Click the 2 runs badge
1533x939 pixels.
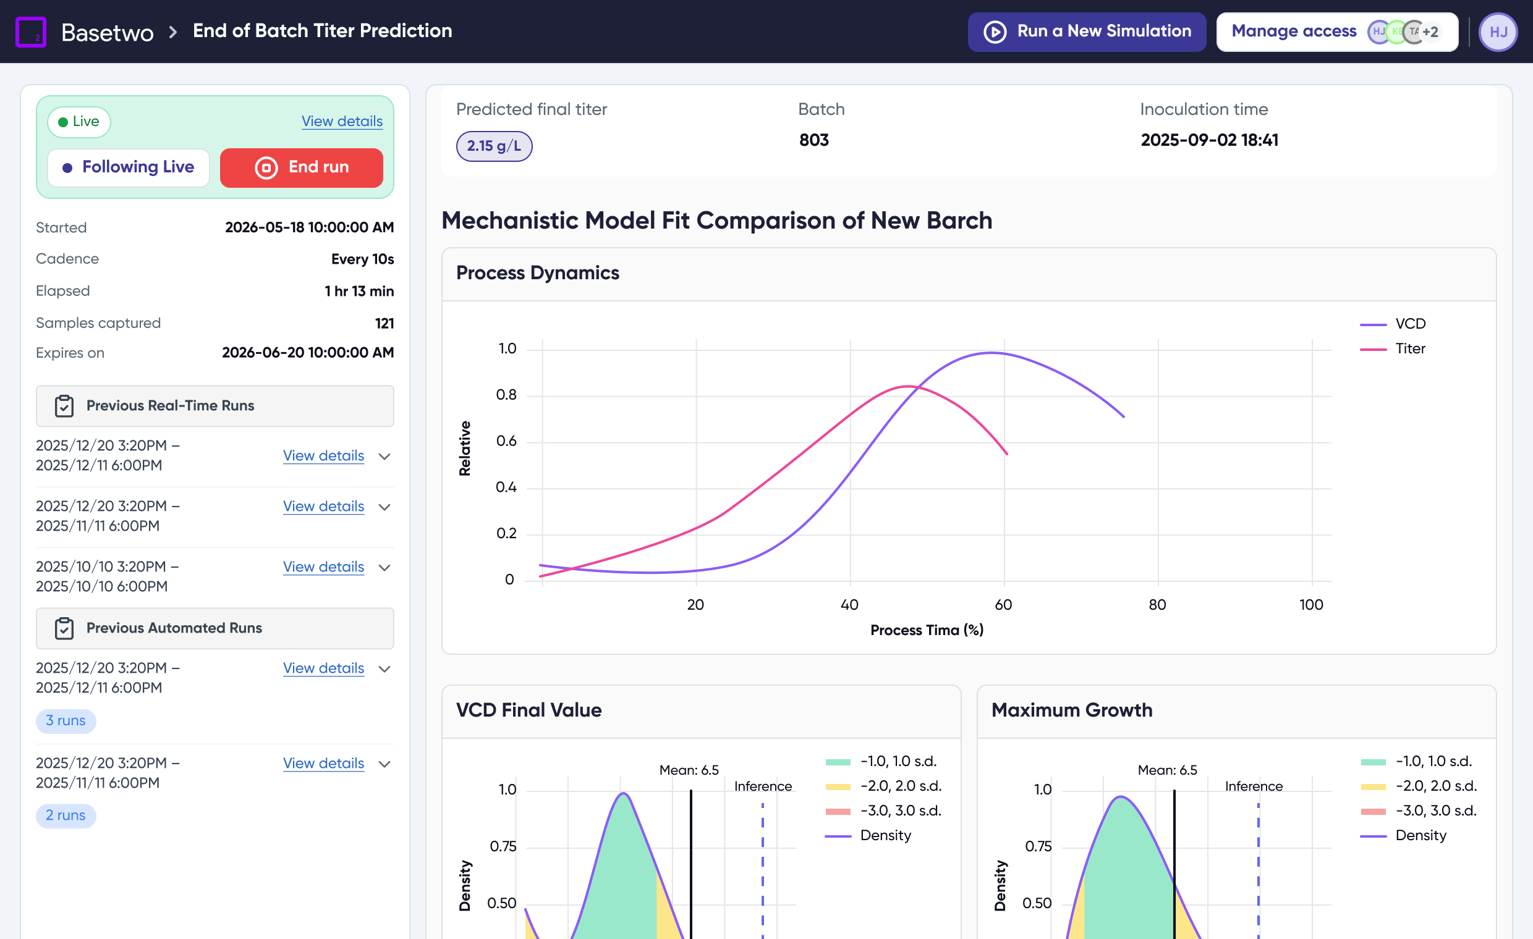click(x=66, y=816)
